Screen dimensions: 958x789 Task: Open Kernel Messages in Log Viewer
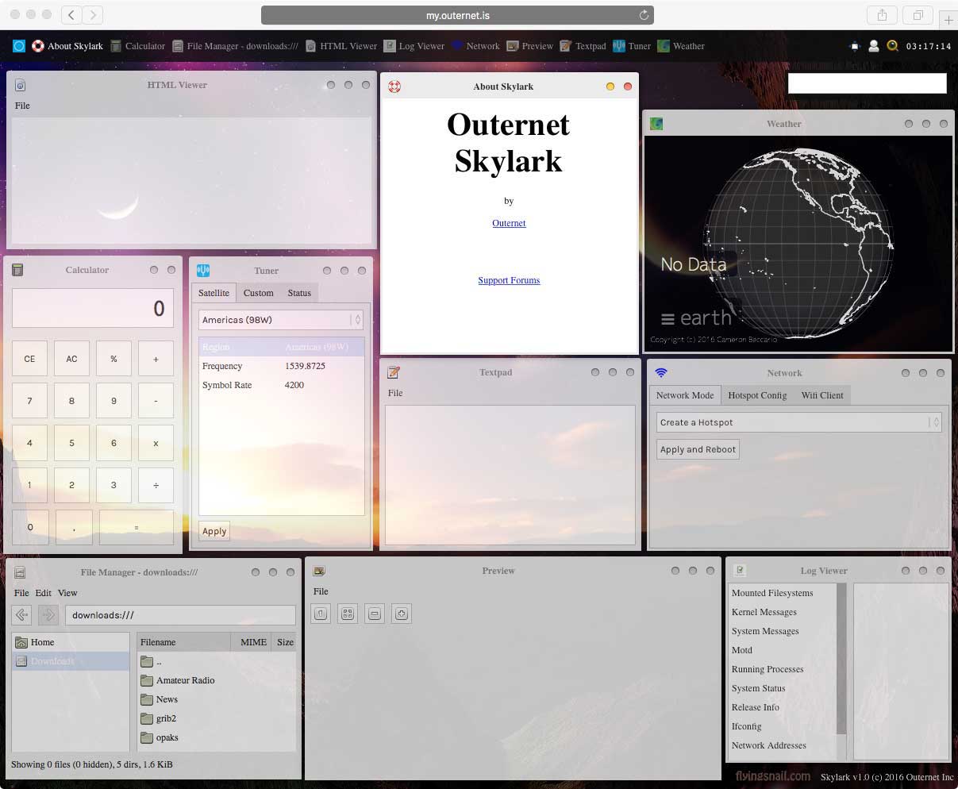tap(764, 612)
